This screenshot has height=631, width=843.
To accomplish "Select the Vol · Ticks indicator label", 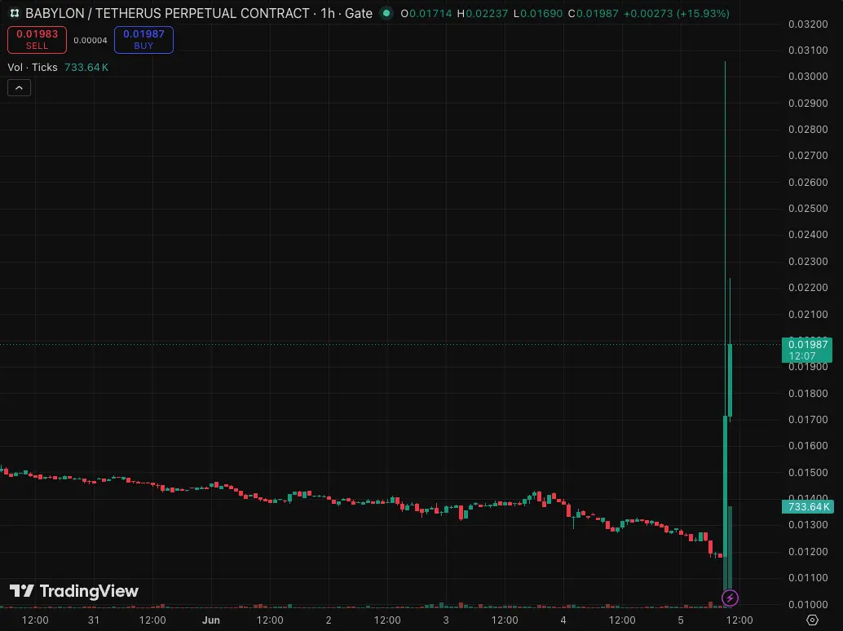I will click(33, 67).
